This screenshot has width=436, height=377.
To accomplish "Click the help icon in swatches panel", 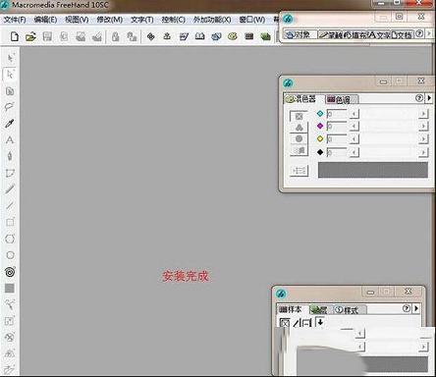I will click(x=406, y=308).
